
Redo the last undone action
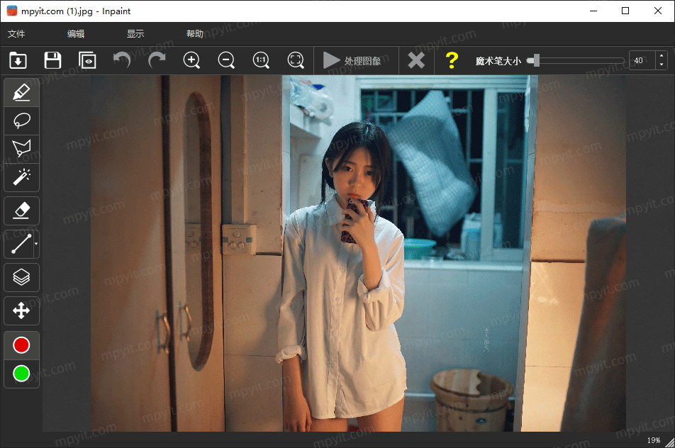point(157,60)
